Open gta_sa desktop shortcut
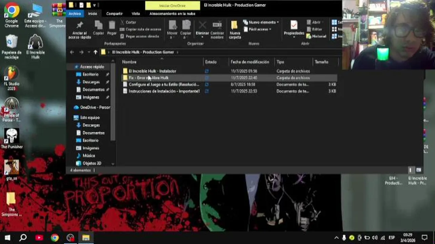Image resolution: width=435 pixels, height=244 pixels. coord(12,169)
